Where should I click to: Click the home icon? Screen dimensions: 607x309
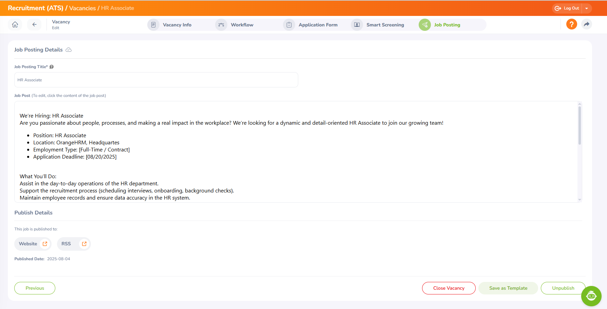[x=15, y=24]
